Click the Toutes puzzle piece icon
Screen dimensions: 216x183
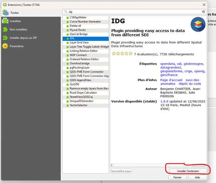pyautogui.click(x=5, y=13)
